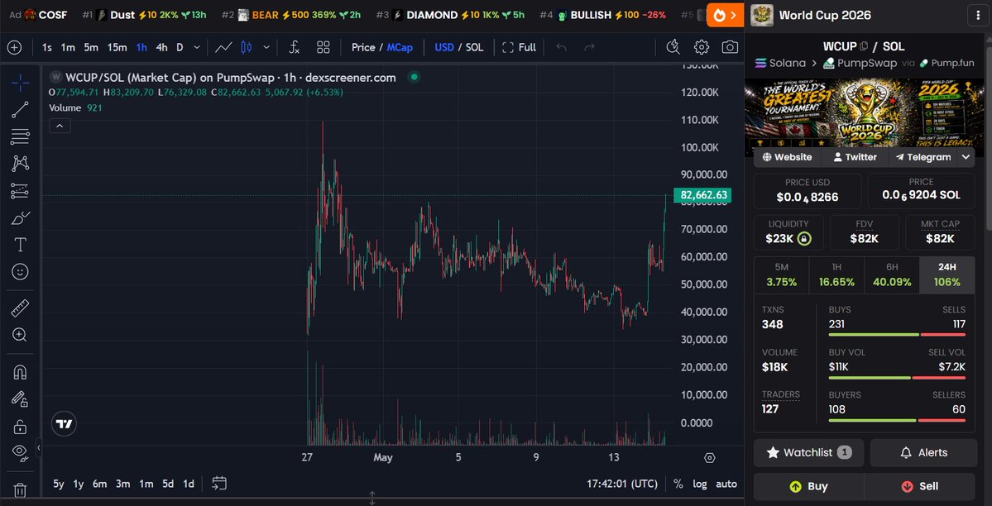The height and width of the screenshot is (506, 992).
Task: Select the trend line drawing tool
Action: pos(20,109)
